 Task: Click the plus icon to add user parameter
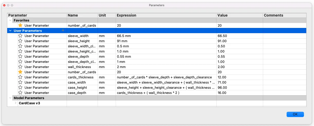62,31
